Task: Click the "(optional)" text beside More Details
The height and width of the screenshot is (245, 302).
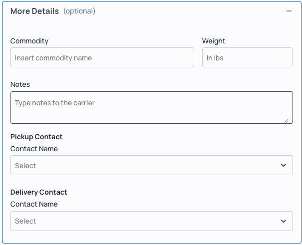Action: coord(79,11)
